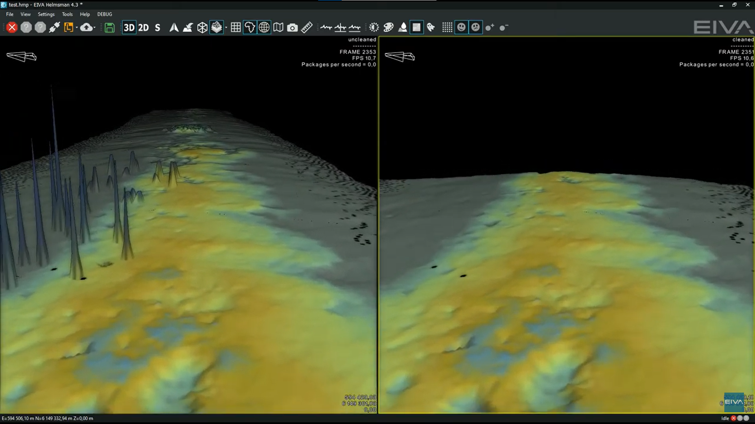Viewport: 755px width, 424px height.
Task: Toggle the 3D view mode
Action: pyautogui.click(x=129, y=27)
